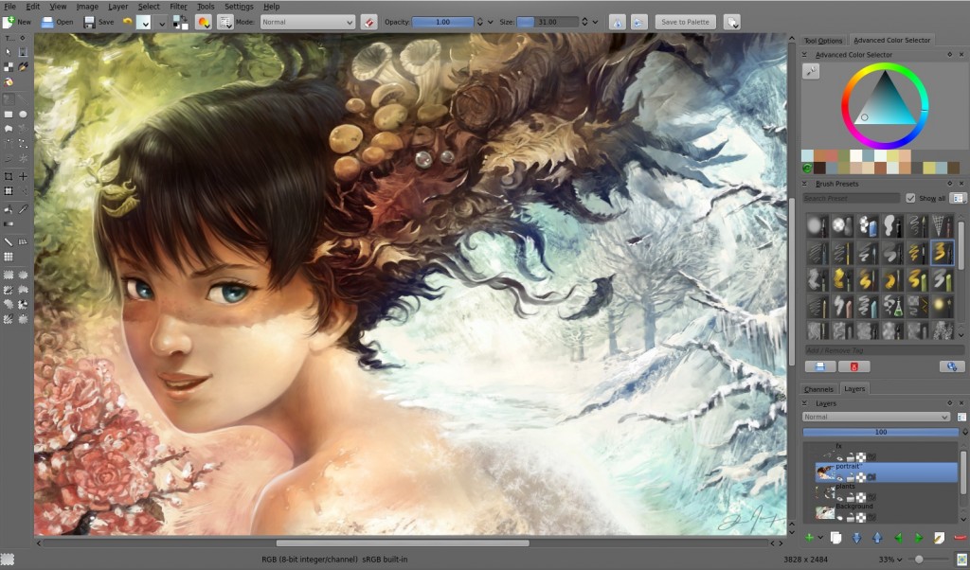Screen dimensions: 970x570
Task: Duplicate the layer with the copy icon
Action: coord(835,538)
